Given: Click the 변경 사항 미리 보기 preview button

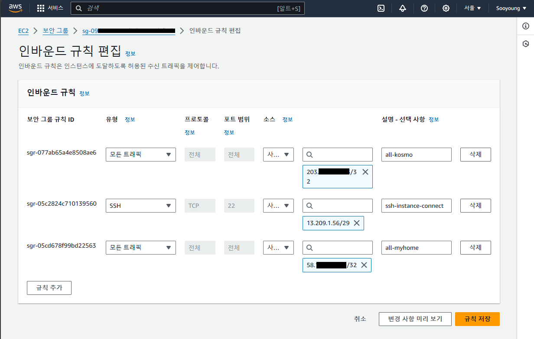Looking at the screenshot, I should (x=415, y=319).
